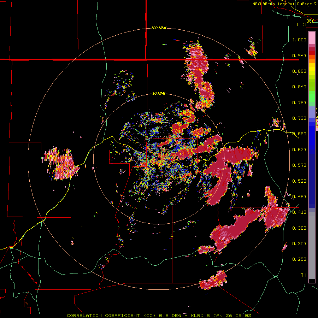Click the 0.413 color scale value
Screen dimensions: 318x318
(x=299, y=212)
